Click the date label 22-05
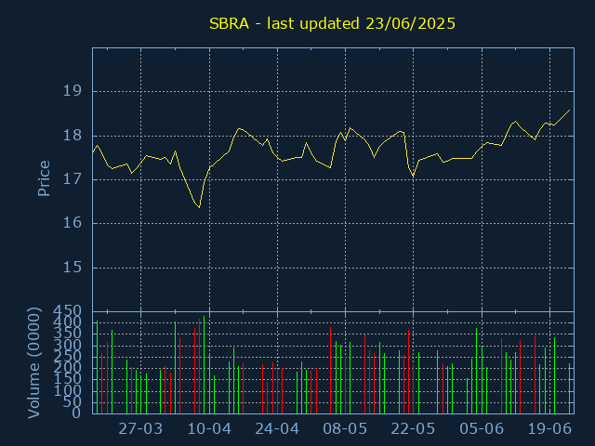The image size is (595, 446). pyautogui.click(x=413, y=429)
